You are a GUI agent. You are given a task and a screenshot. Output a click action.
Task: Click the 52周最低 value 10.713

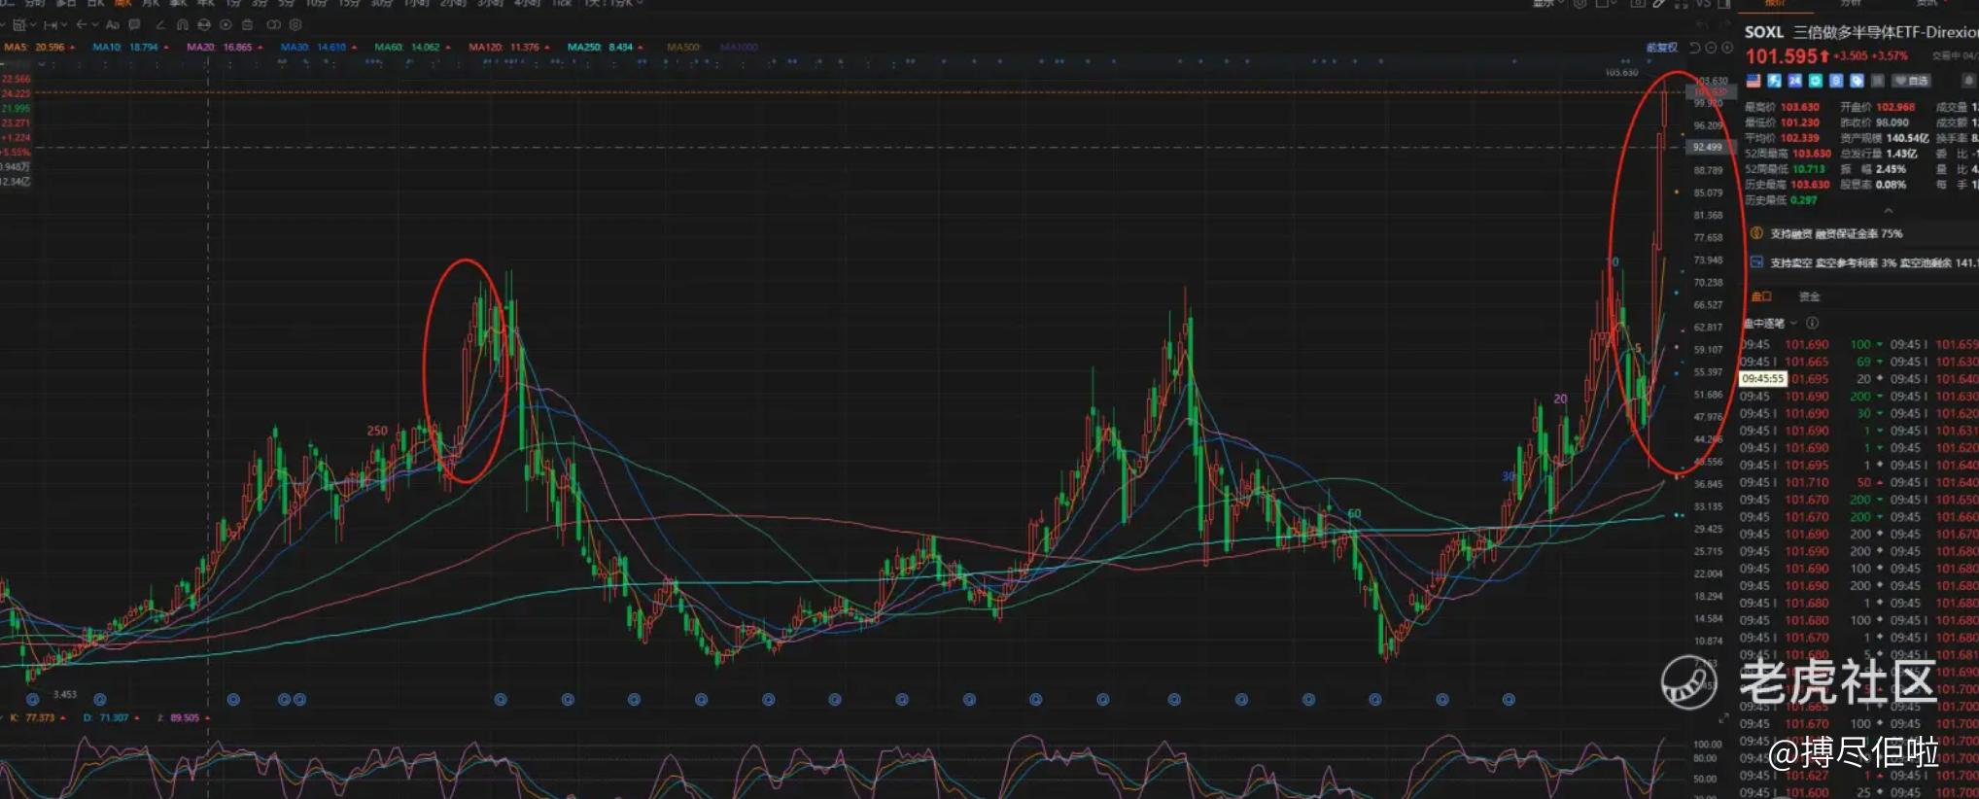point(1808,169)
